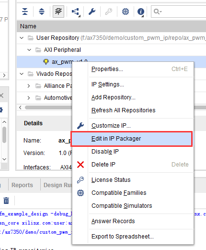Click into the IP catalog search field

[x=178, y=12]
